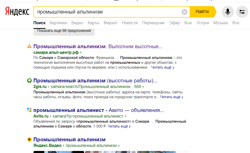Open the samara/search/Промышленный альпинизм path link

[x=96, y=87]
